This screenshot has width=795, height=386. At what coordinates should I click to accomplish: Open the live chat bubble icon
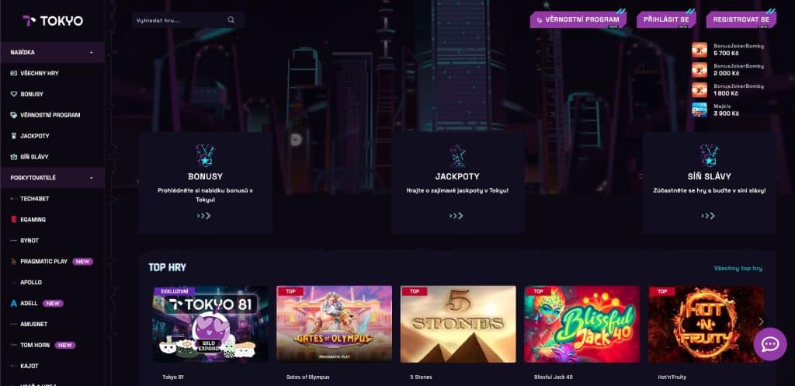coord(769,344)
